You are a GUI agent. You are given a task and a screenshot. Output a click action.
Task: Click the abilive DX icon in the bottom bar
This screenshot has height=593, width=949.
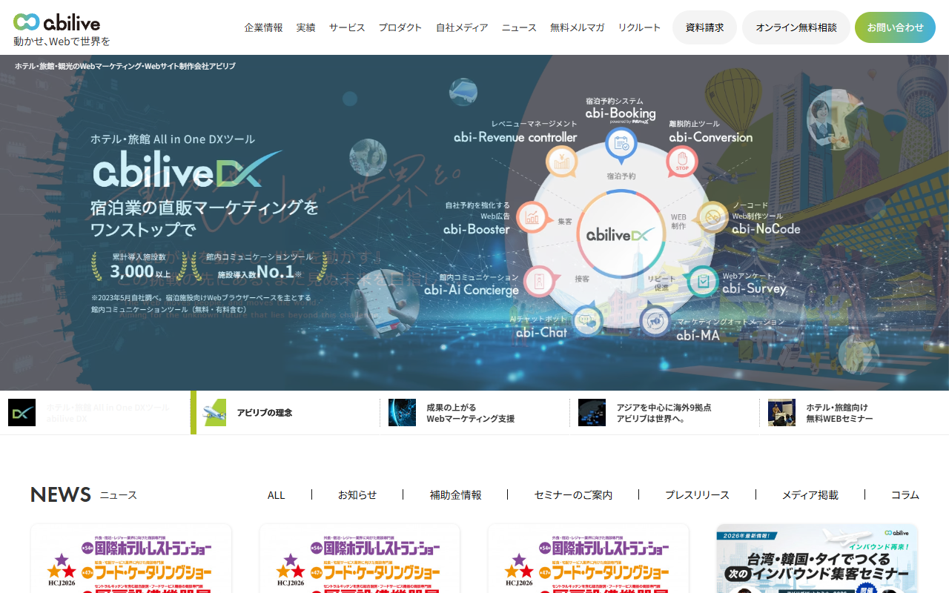click(22, 412)
